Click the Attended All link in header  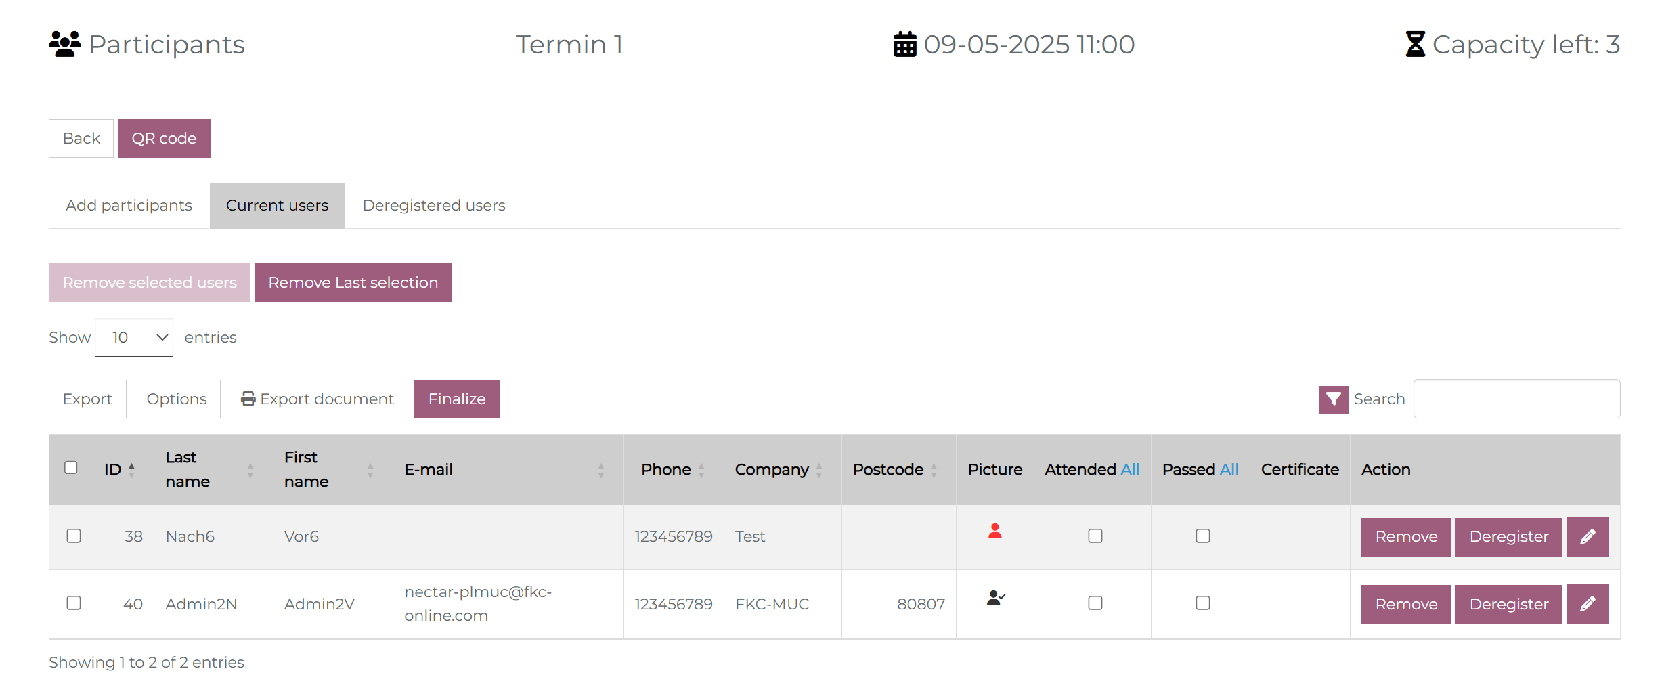tap(1129, 470)
